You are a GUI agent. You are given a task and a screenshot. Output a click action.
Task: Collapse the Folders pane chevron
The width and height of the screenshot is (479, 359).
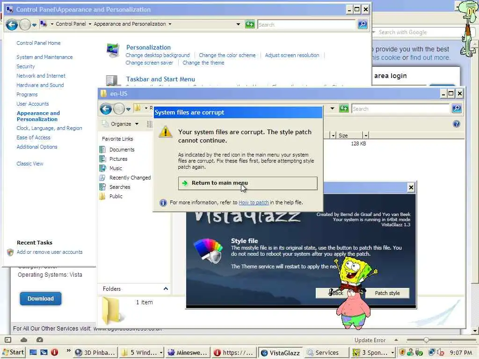[166, 289]
